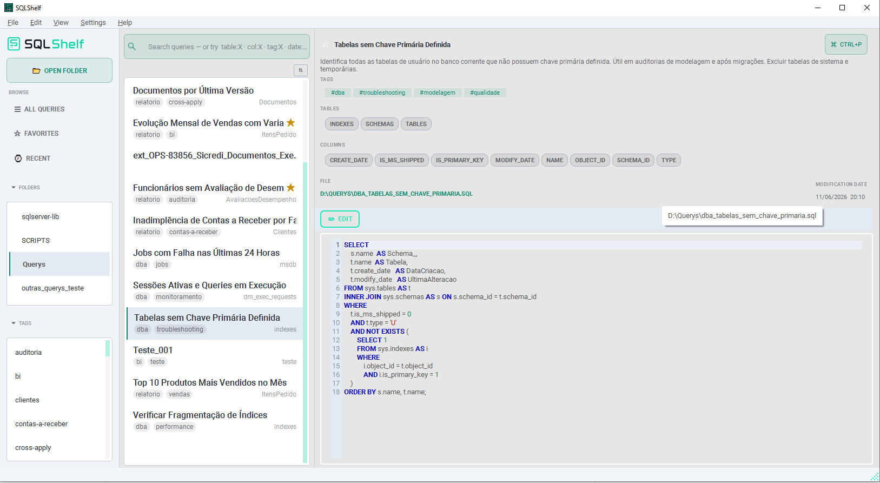Viewport: 880px width, 483px height.
Task: Open the Help menu
Action: click(125, 22)
